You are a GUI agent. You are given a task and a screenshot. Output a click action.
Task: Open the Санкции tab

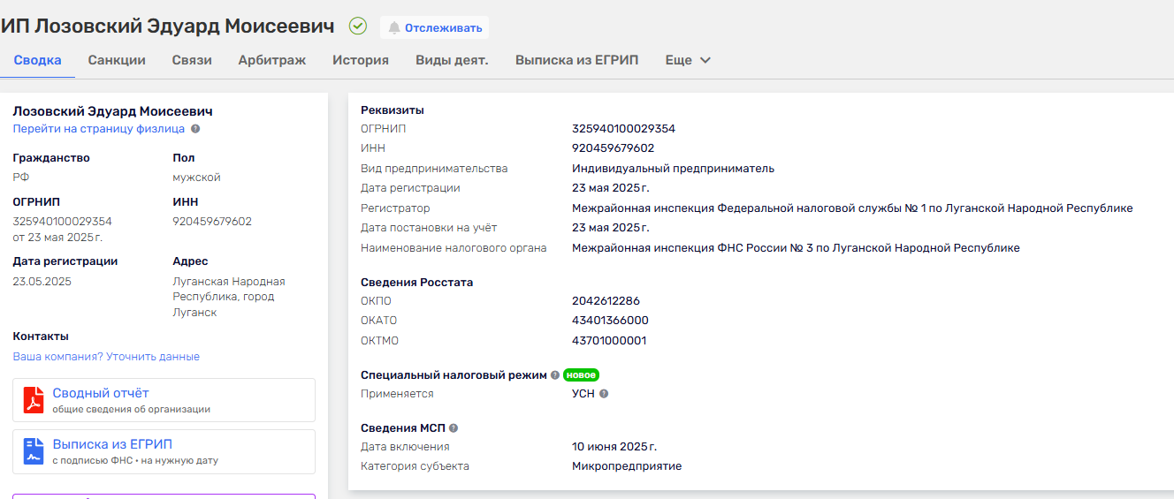tap(117, 60)
